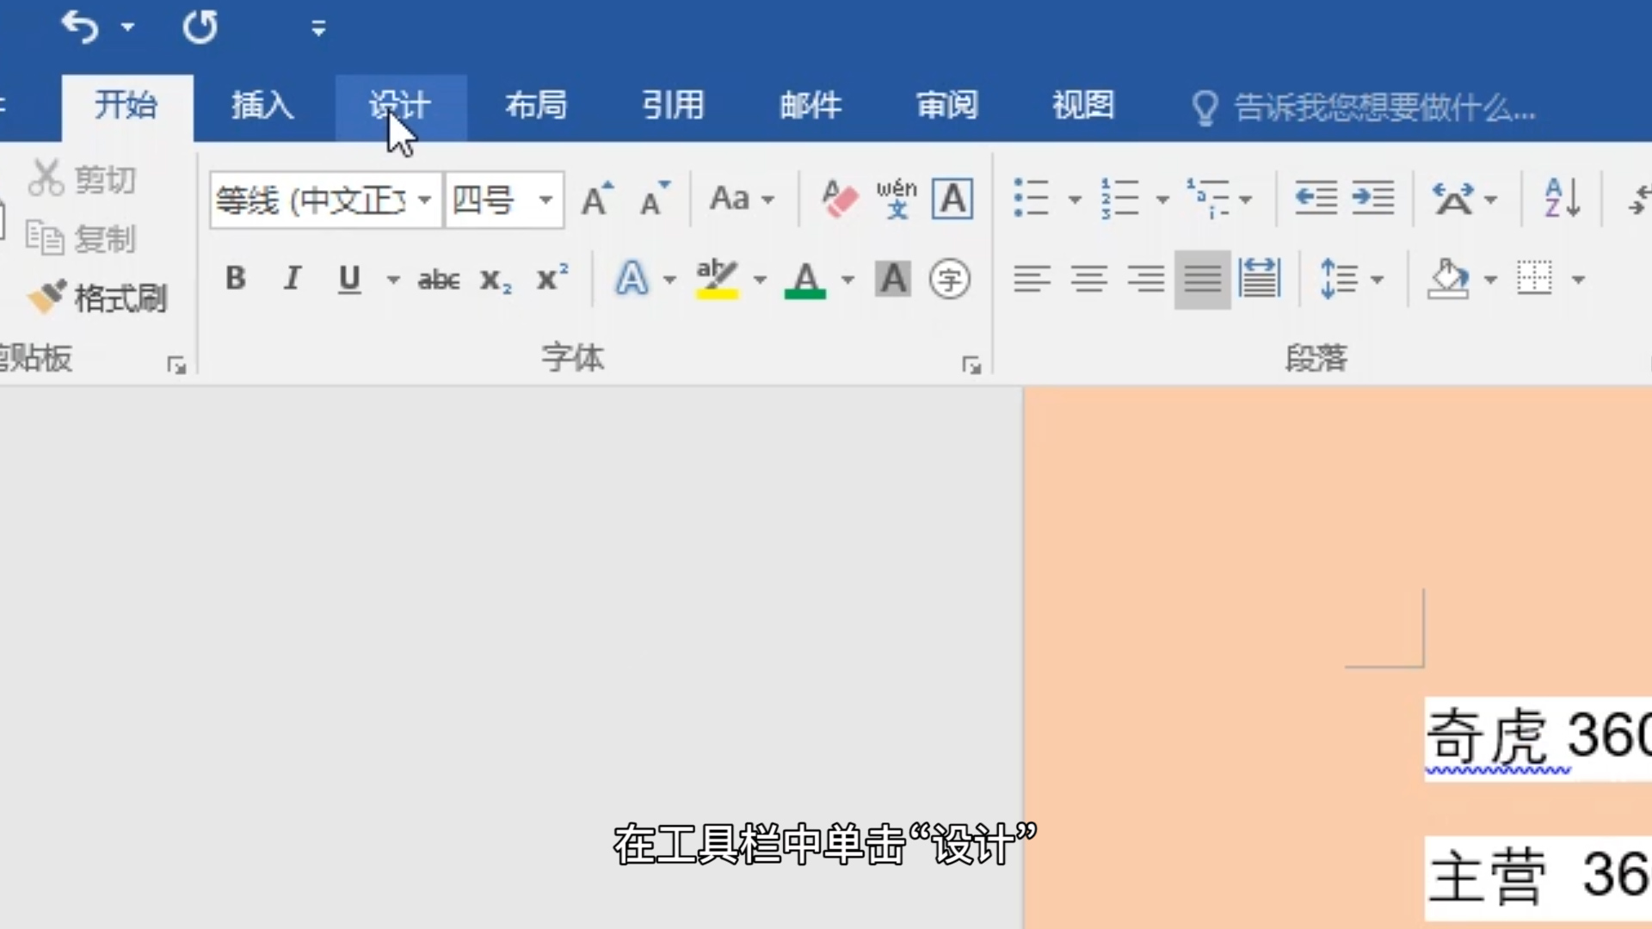This screenshot has width=1652, height=929.
Task: Click the Enclose Characters 字 icon
Action: pos(950,279)
